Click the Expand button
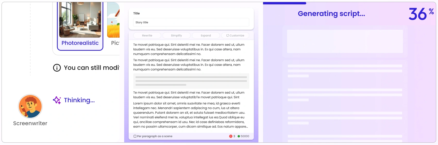Viewport: 438px width, 145px height. point(206,36)
